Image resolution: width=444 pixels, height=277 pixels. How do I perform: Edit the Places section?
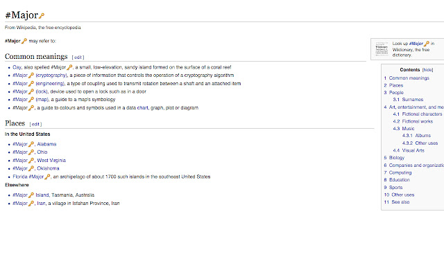35,124
